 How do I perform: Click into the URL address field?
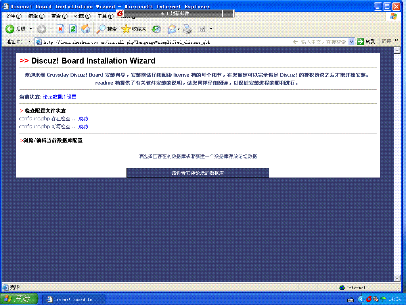(x=166, y=42)
